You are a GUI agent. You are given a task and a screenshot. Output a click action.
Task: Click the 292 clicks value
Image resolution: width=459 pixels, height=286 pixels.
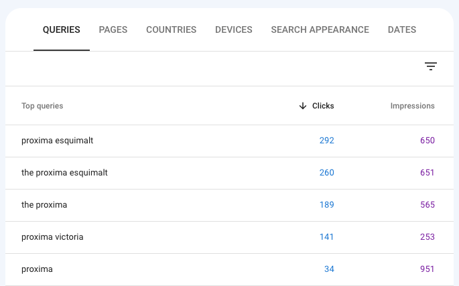tap(327, 141)
